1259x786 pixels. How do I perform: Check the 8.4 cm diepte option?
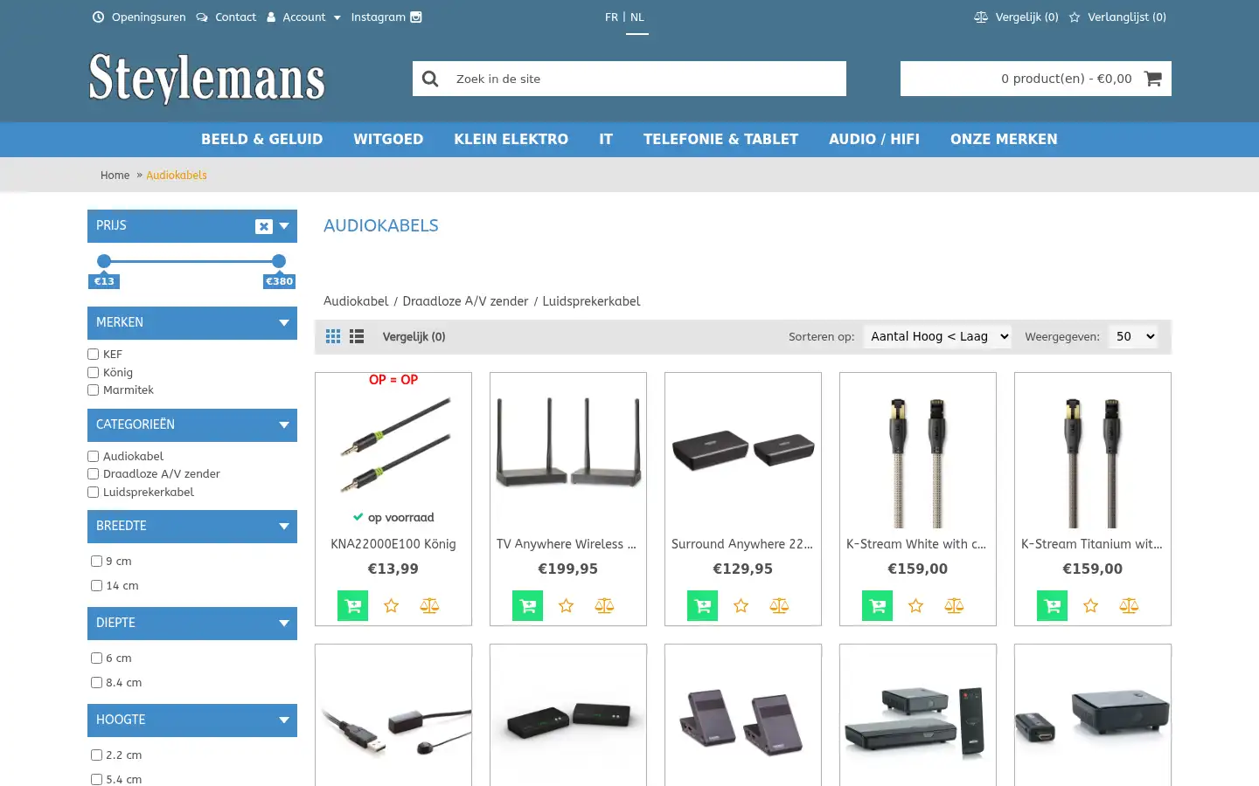click(x=96, y=682)
